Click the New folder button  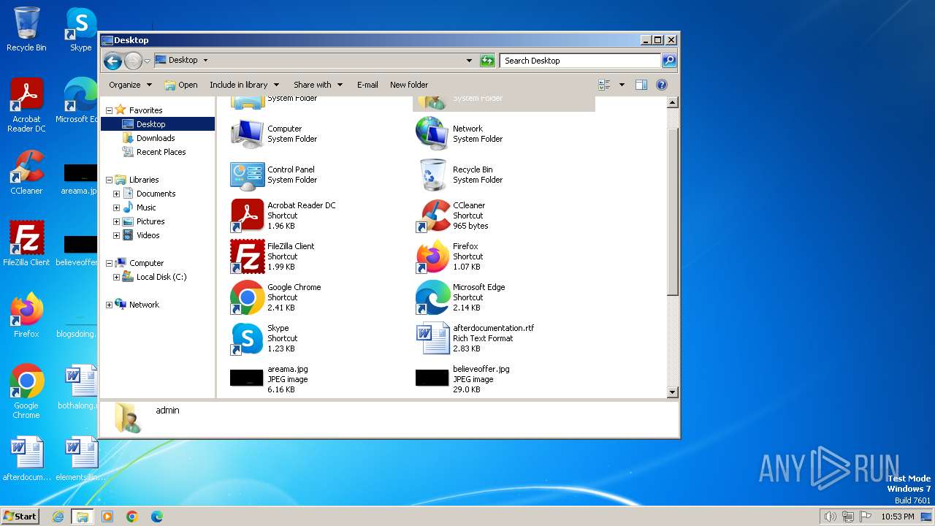pos(409,85)
